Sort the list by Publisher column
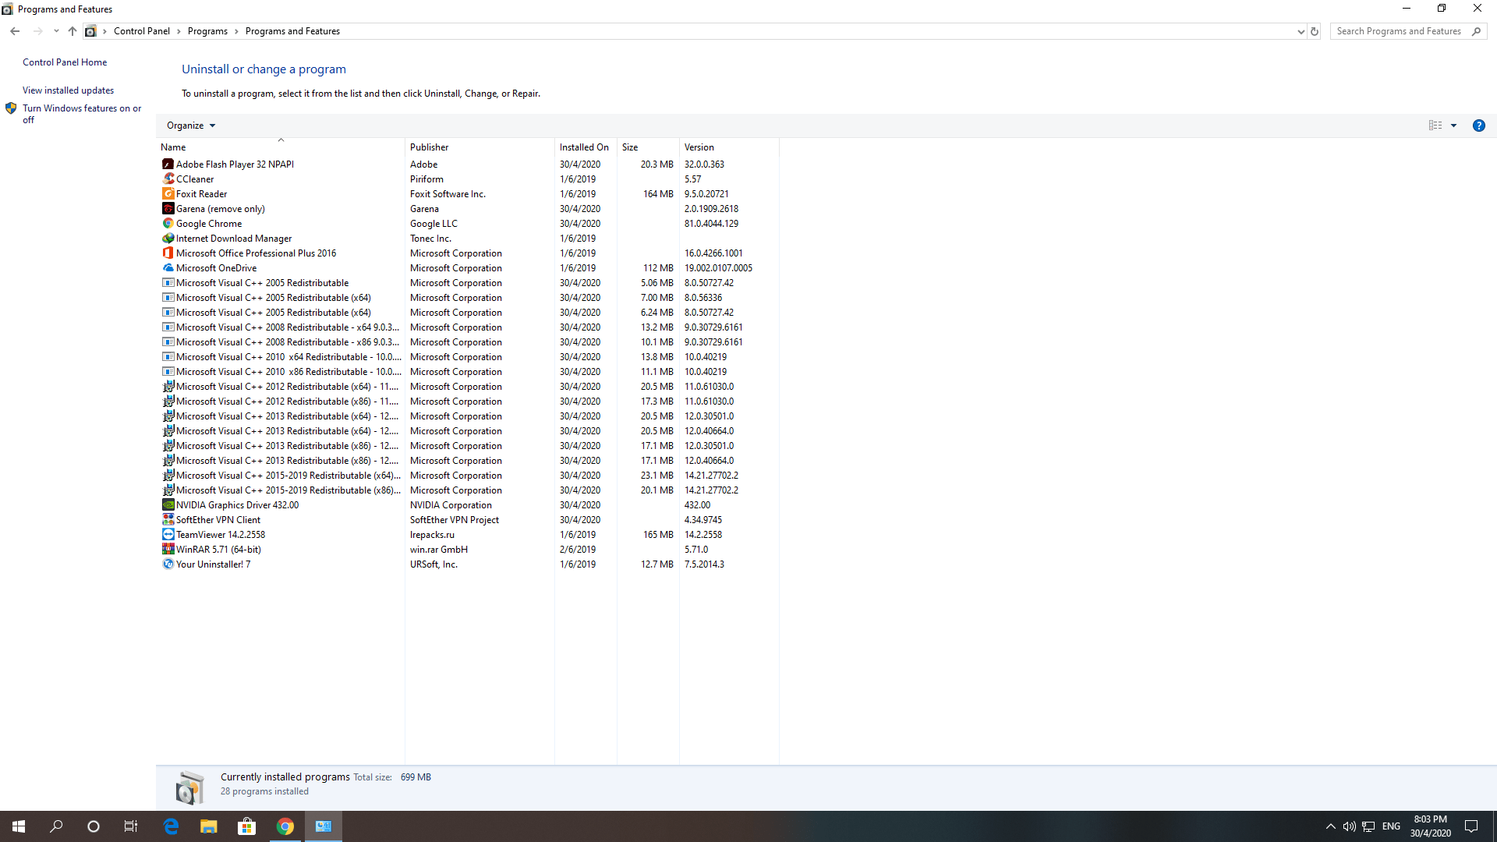The image size is (1497, 842). (x=480, y=147)
